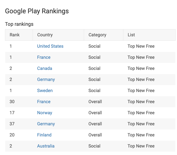The width and height of the screenshot is (177, 155).
Task: Open the Finland country link
Action: pos(44,135)
